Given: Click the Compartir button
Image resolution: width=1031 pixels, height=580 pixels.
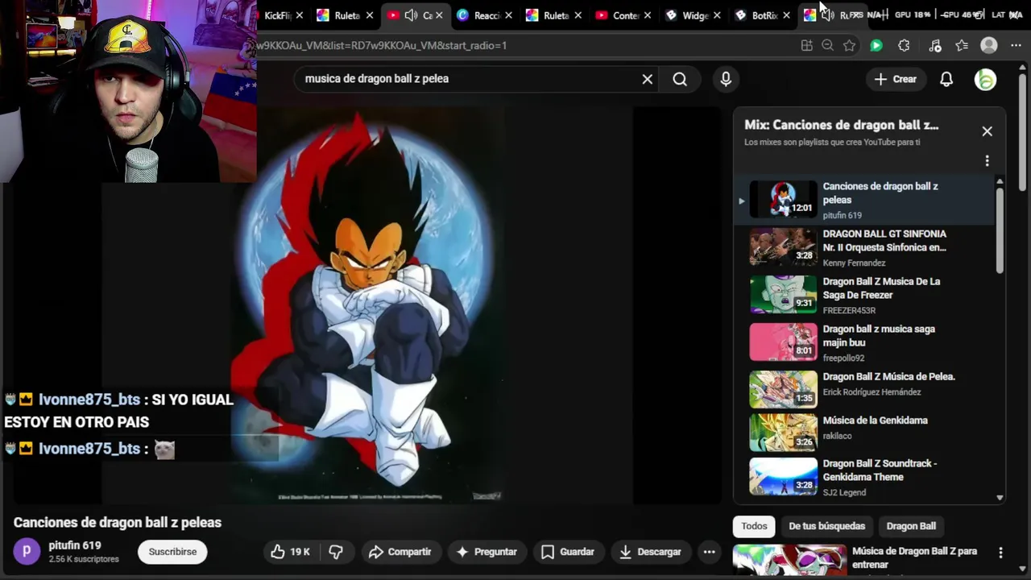Looking at the screenshot, I should pos(400,552).
